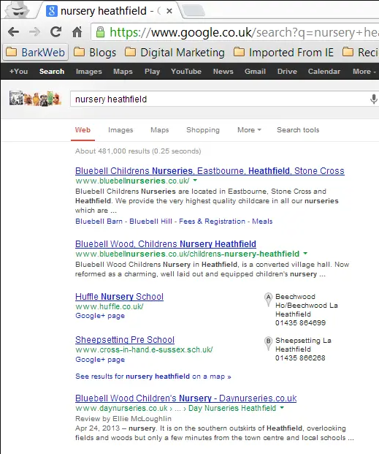Open the BarkWeb bookmarks folder
The image size is (379, 454).
[x=35, y=53]
